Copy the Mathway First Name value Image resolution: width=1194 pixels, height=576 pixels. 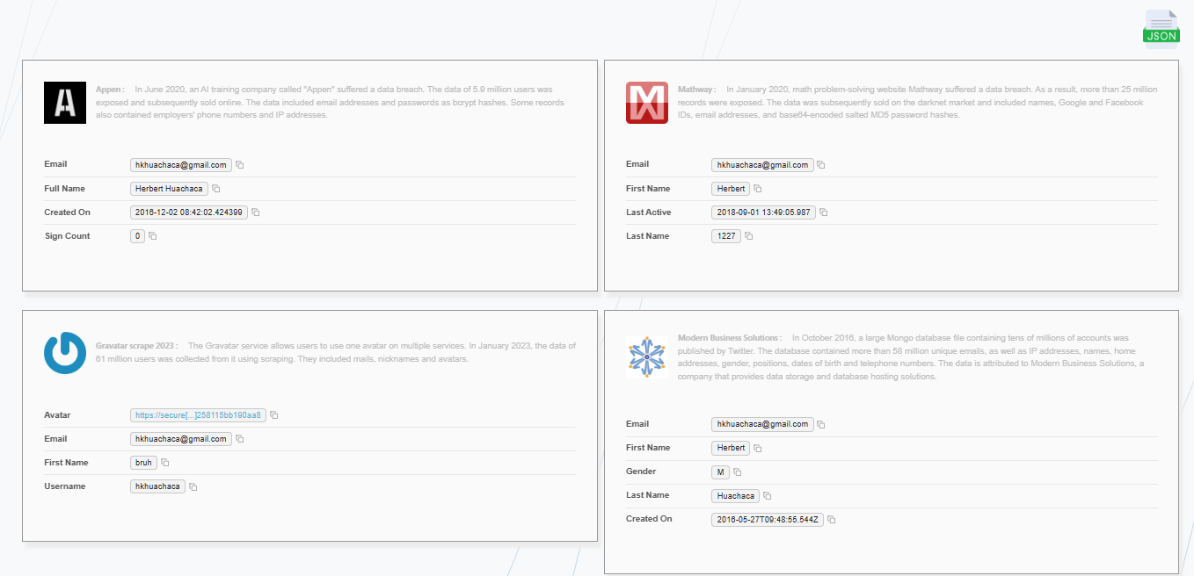tap(758, 189)
